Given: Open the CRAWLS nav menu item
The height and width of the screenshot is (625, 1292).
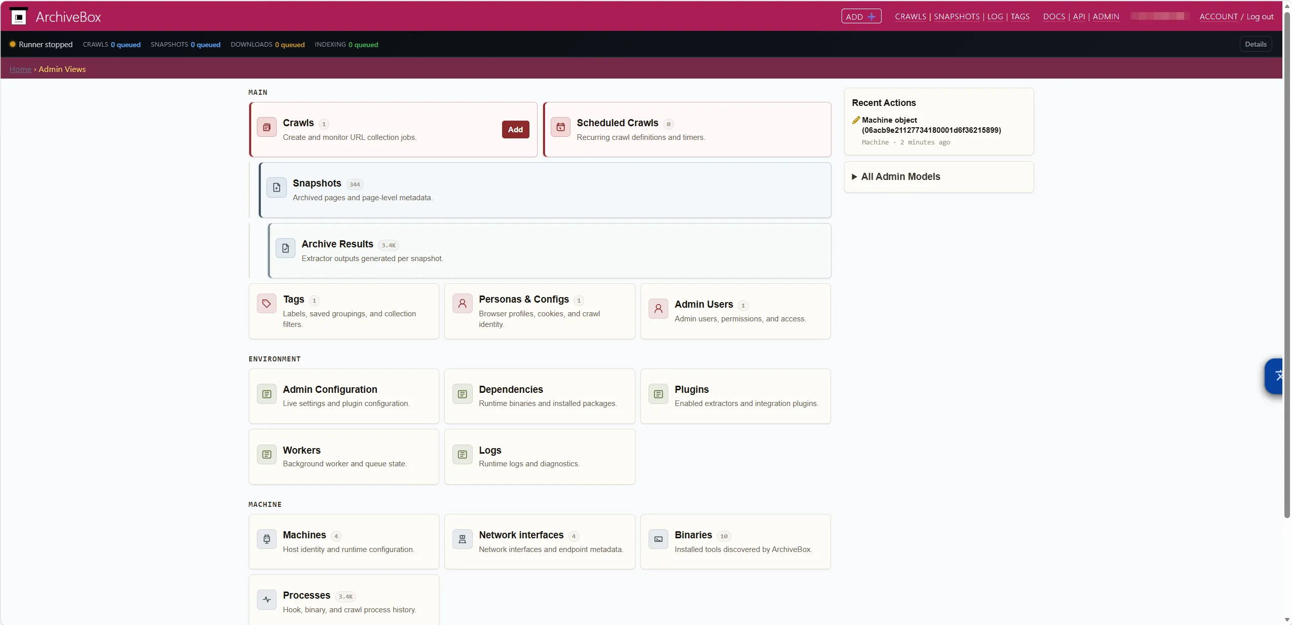Looking at the screenshot, I should [910, 17].
